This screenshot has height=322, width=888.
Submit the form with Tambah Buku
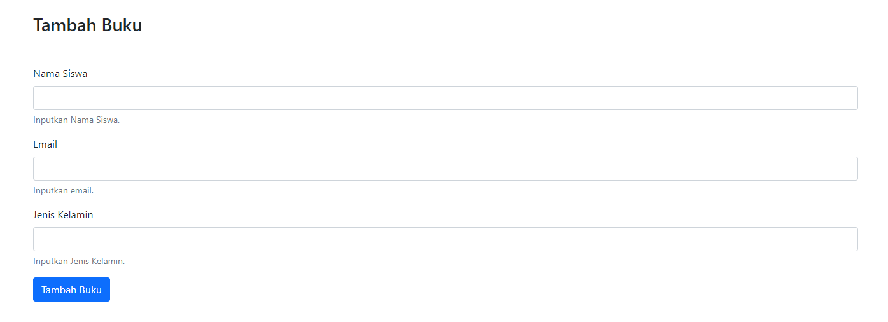(x=71, y=290)
